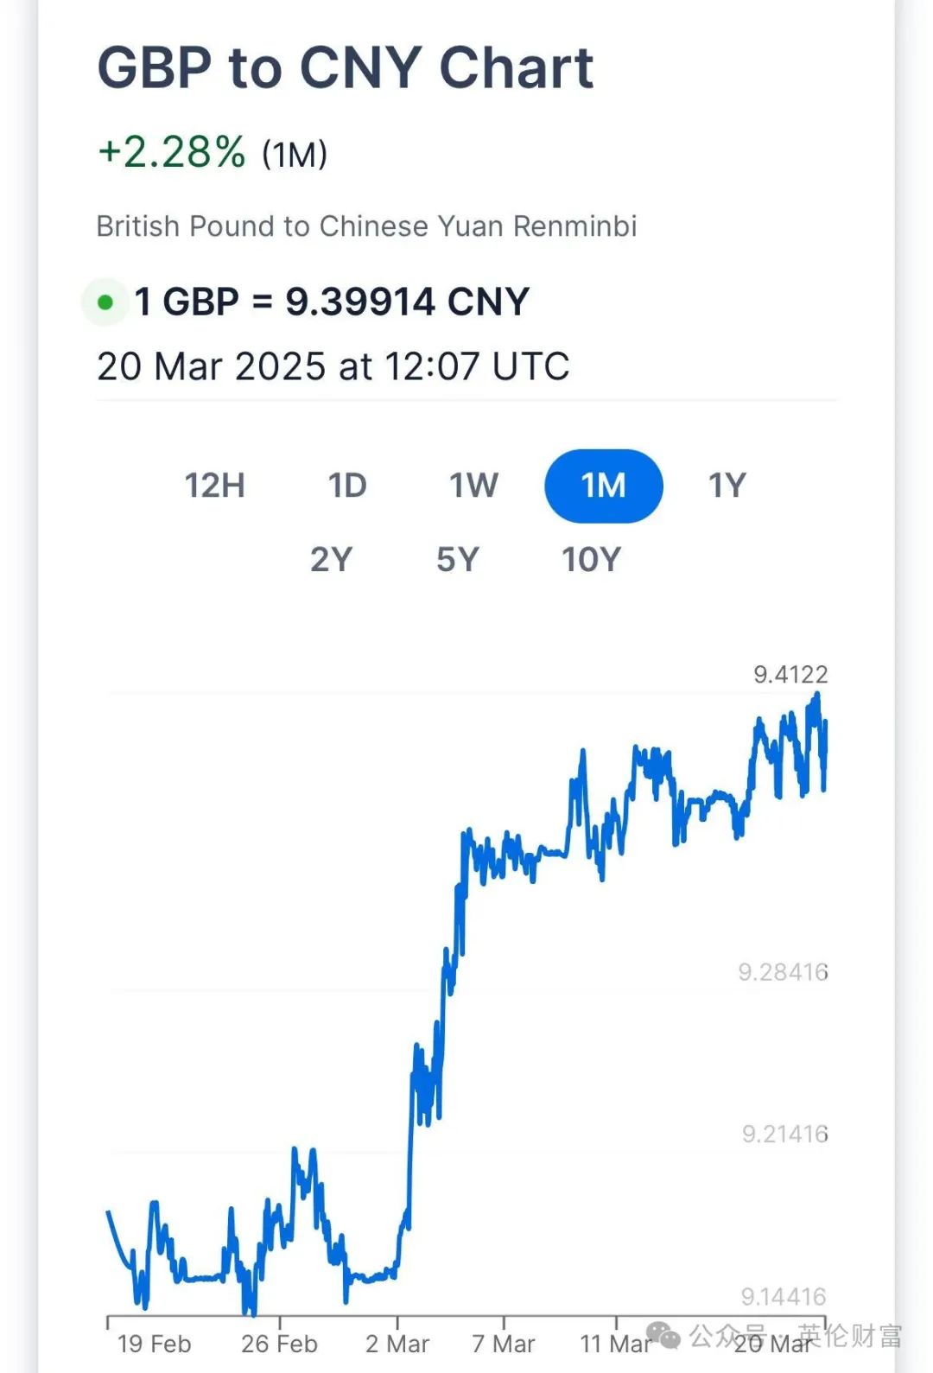Click the 1 GBP = 9.39914 CNY rate
933x1373 pixels.
pyautogui.click(x=331, y=302)
